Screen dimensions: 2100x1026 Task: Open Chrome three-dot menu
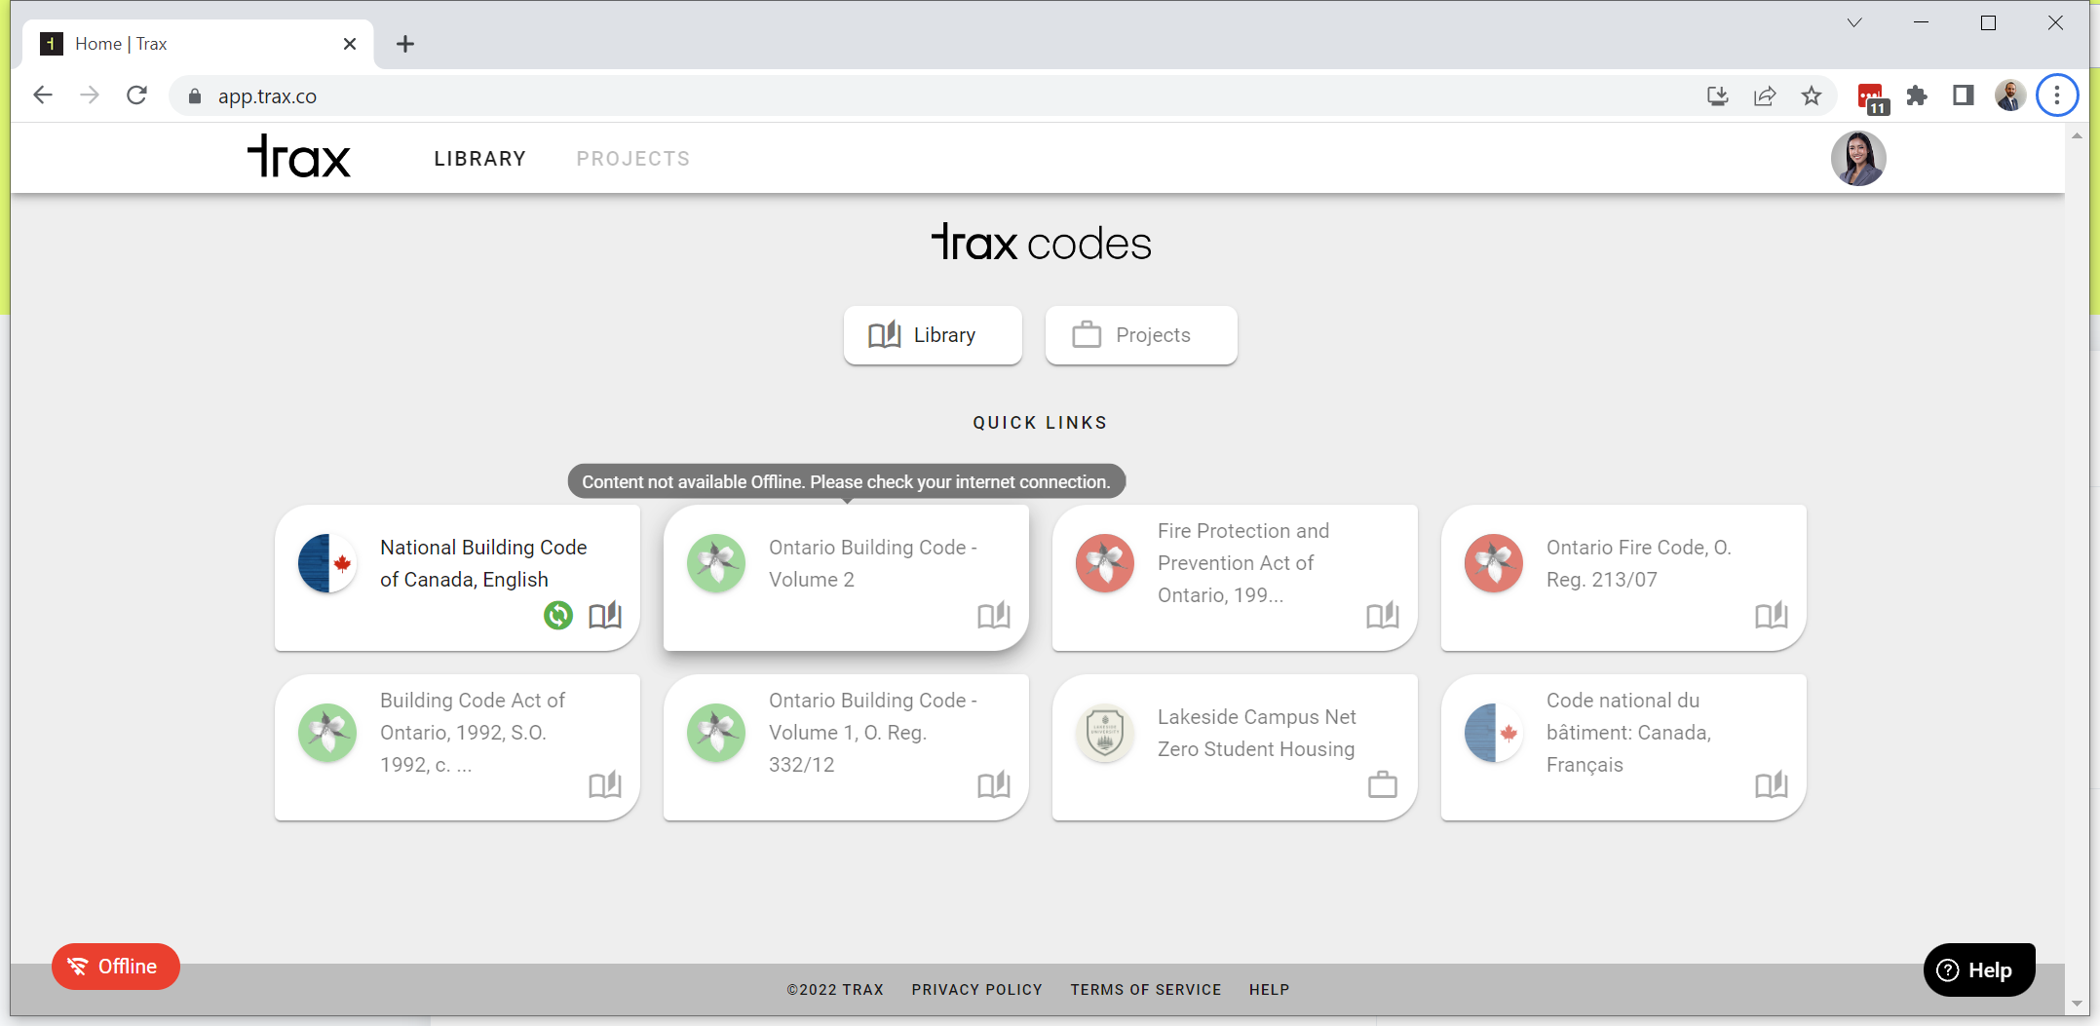tap(2057, 95)
